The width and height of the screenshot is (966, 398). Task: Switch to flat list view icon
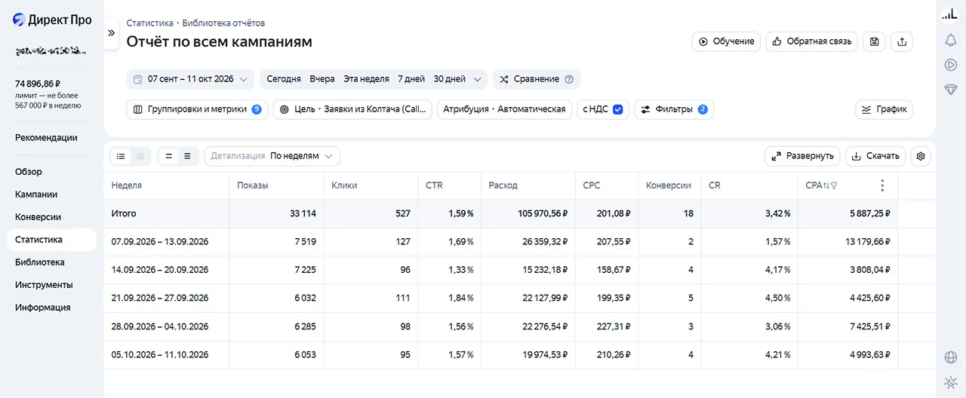pyautogui.click(x=121, y=156)
